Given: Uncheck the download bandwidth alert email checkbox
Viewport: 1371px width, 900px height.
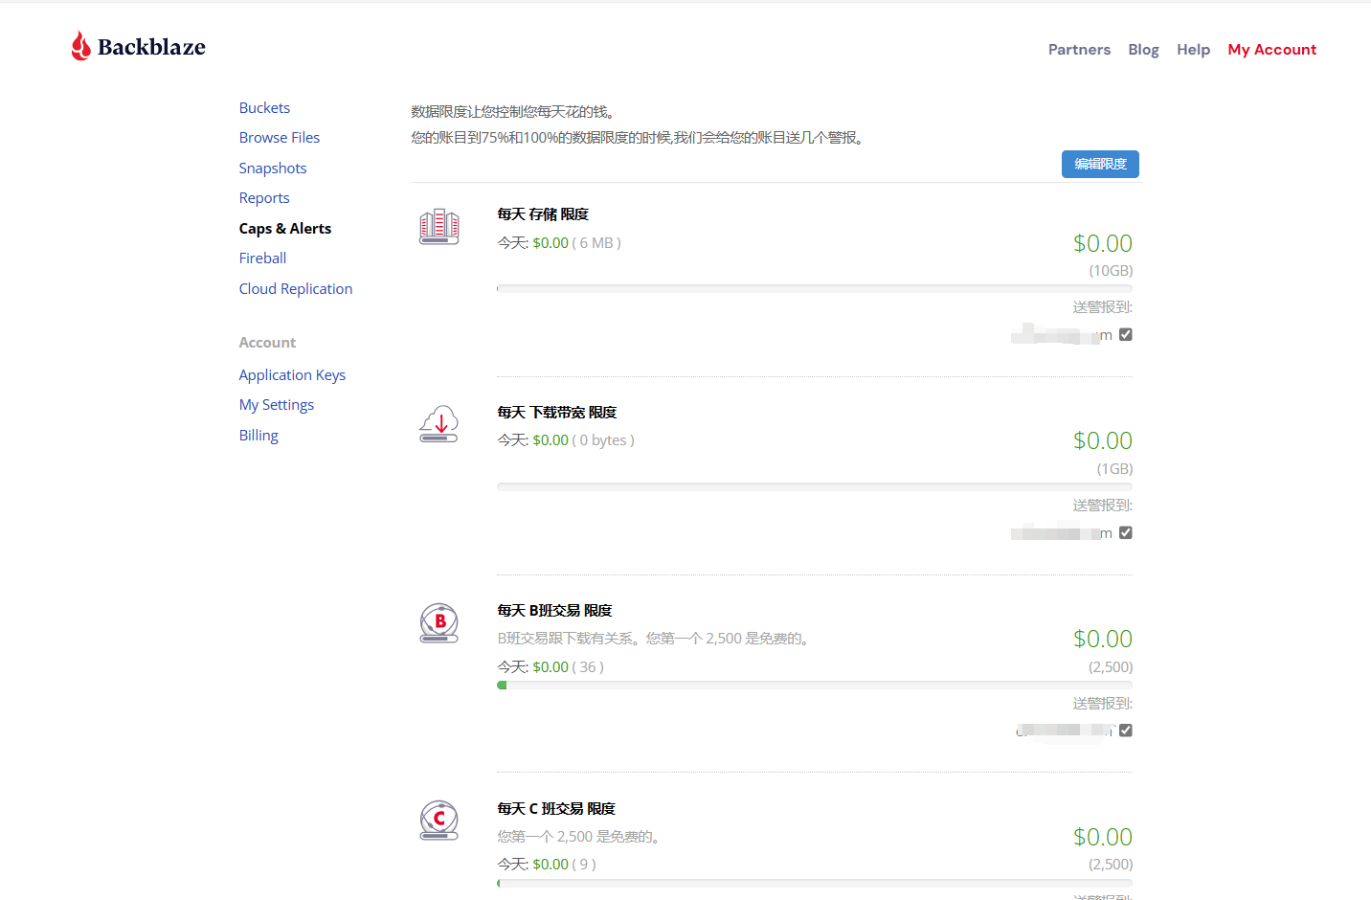Looking at the screenshot, I should tap(1126, 532).
